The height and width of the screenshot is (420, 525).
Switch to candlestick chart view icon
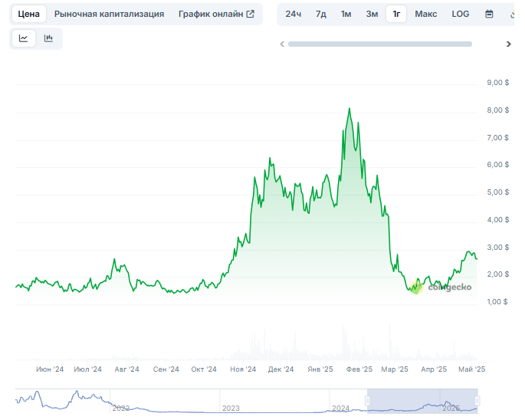[x=48, y=38]
